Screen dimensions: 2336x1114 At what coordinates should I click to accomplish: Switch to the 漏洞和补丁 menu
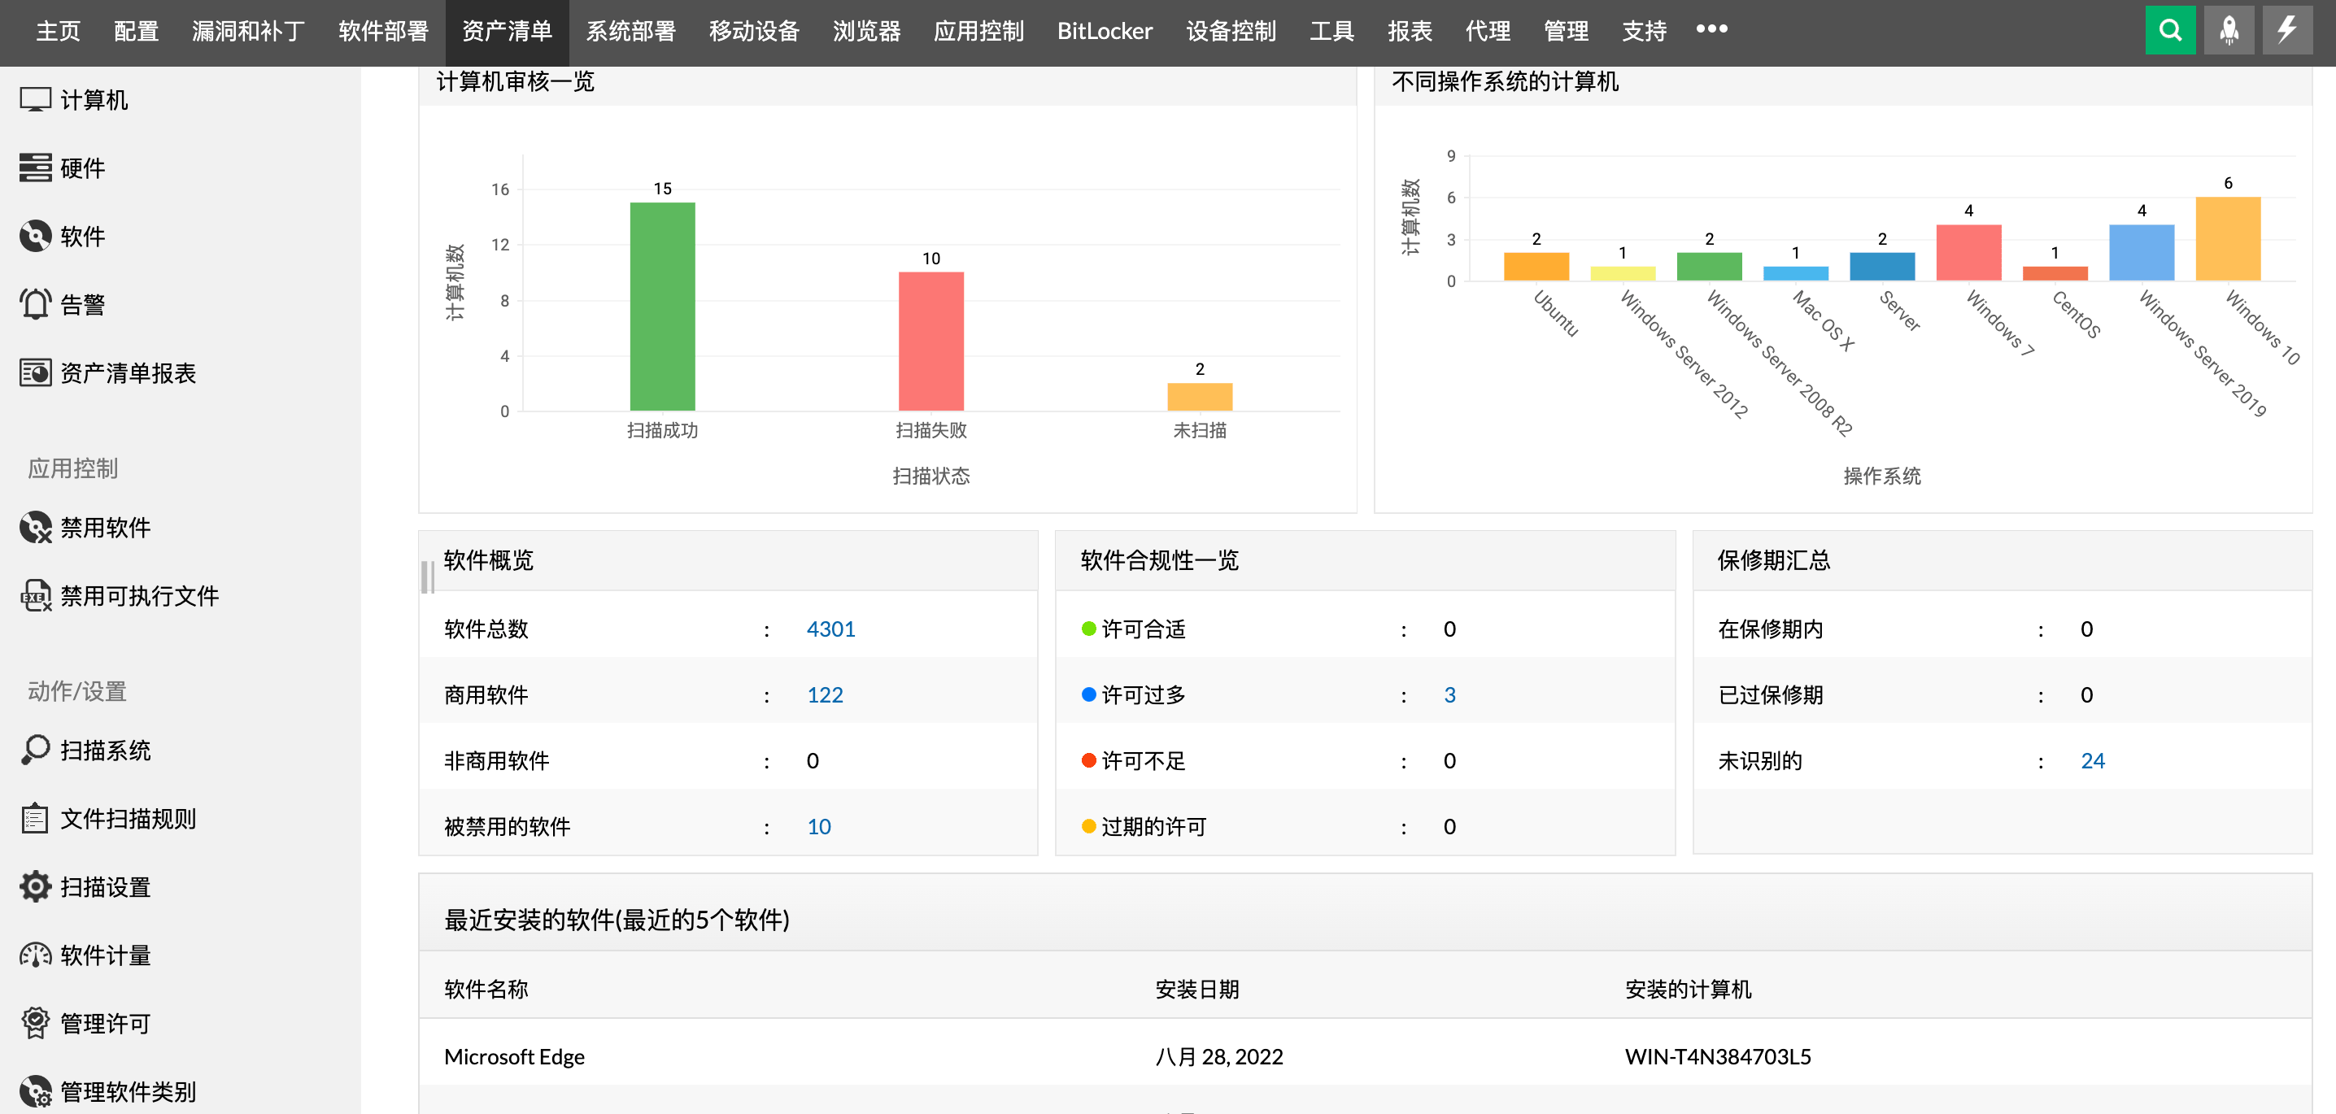248,30
